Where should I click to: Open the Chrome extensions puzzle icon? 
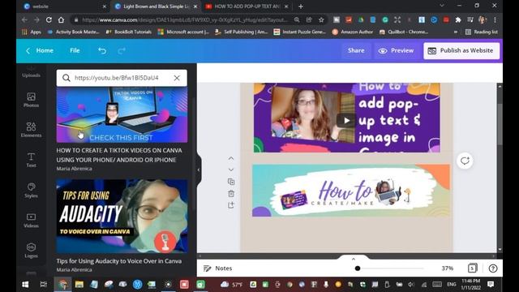pos(458,19)
